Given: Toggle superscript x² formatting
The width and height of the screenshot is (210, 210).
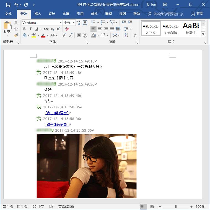Looking at the screenshot, I should [x=58, y=29].
